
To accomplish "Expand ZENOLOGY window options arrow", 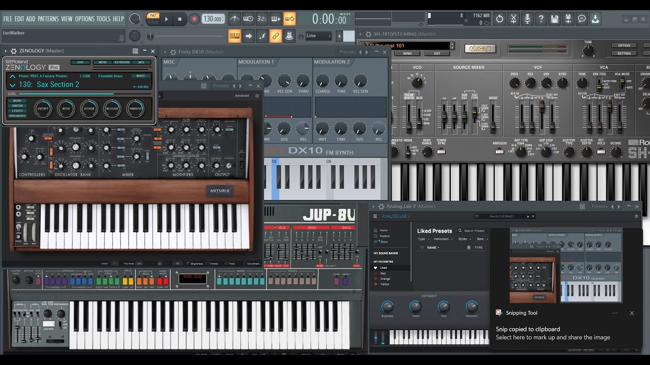I will tap(6, 51).
